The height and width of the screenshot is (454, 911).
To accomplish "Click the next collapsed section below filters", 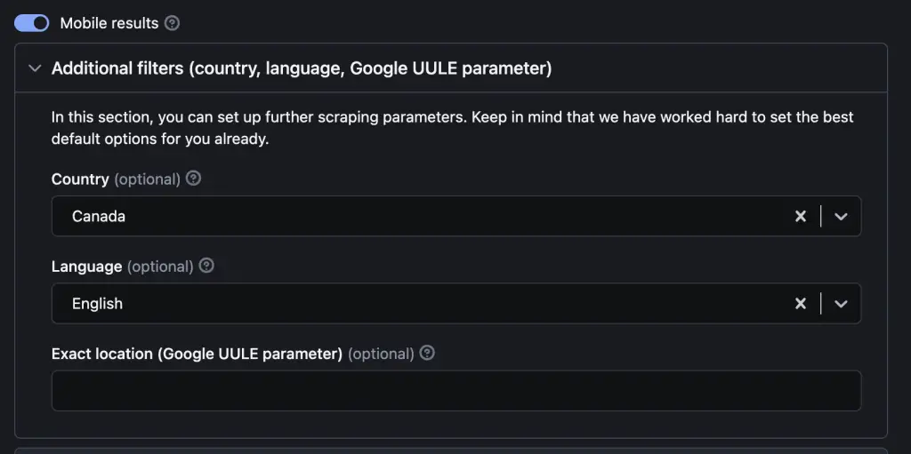I will [451, 450].
